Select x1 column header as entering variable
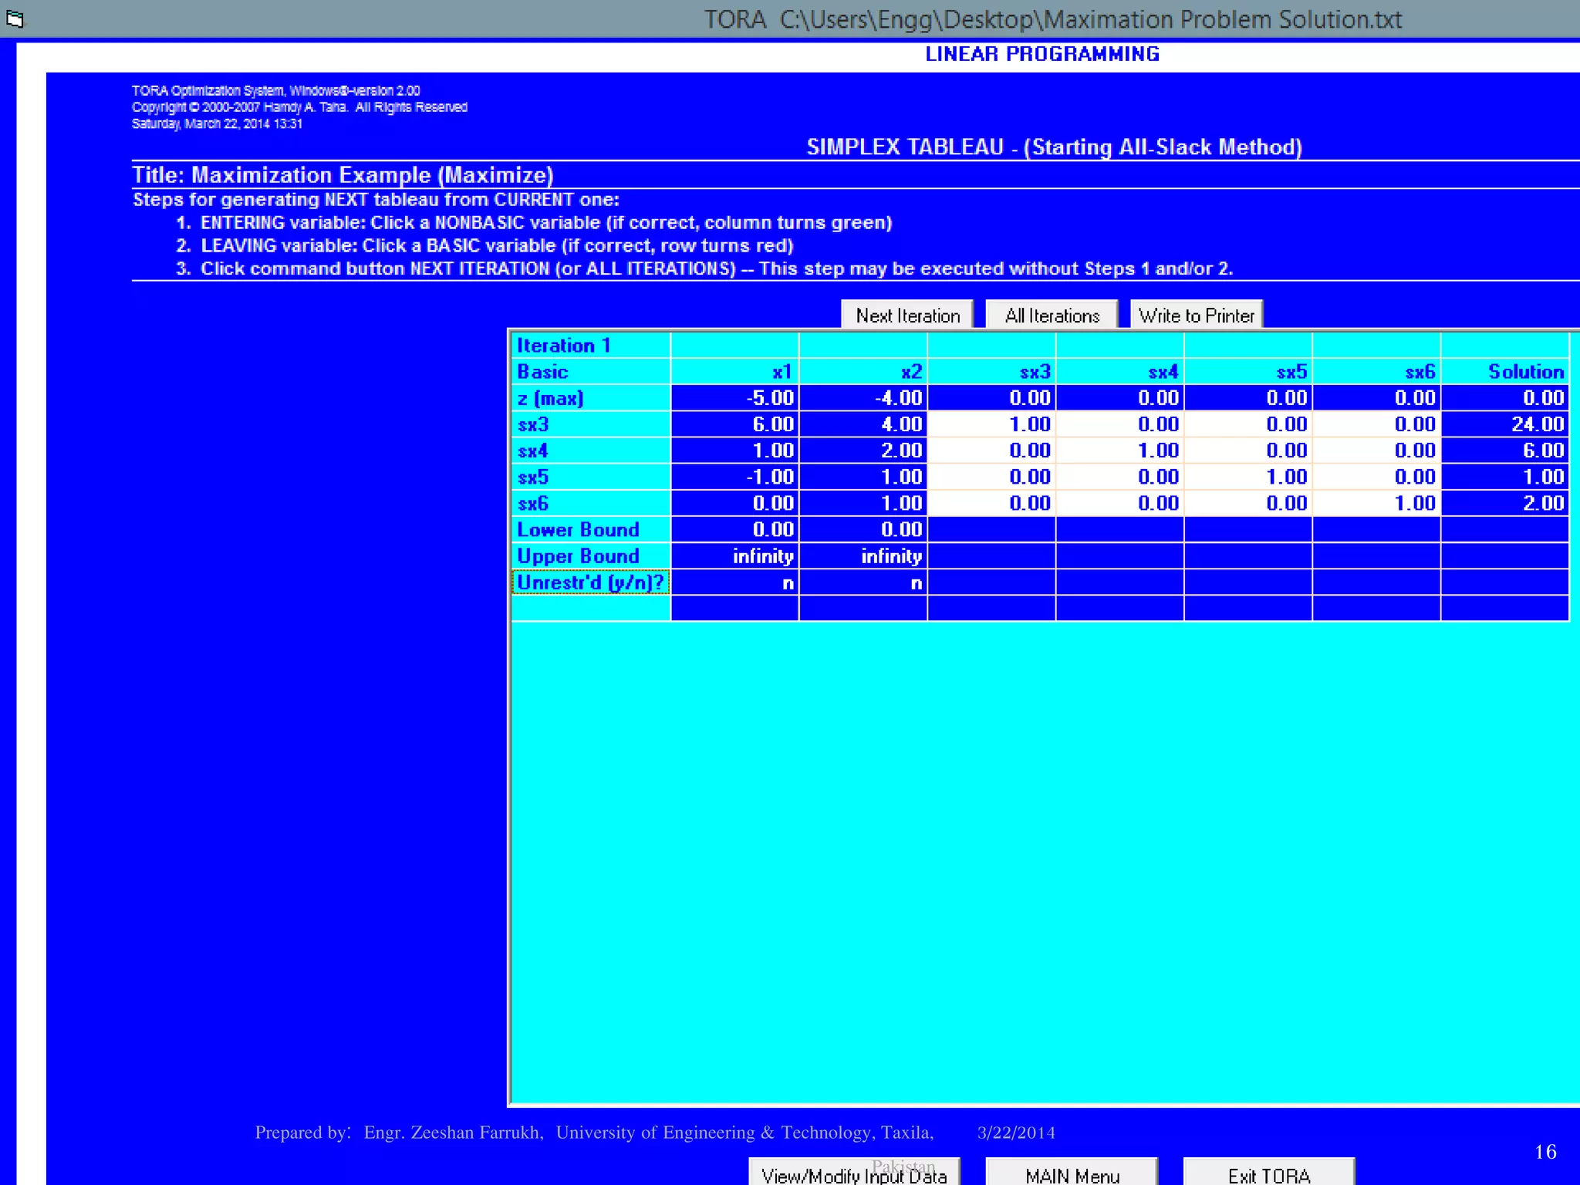Screen dimensions: 1580x1185 735,372
